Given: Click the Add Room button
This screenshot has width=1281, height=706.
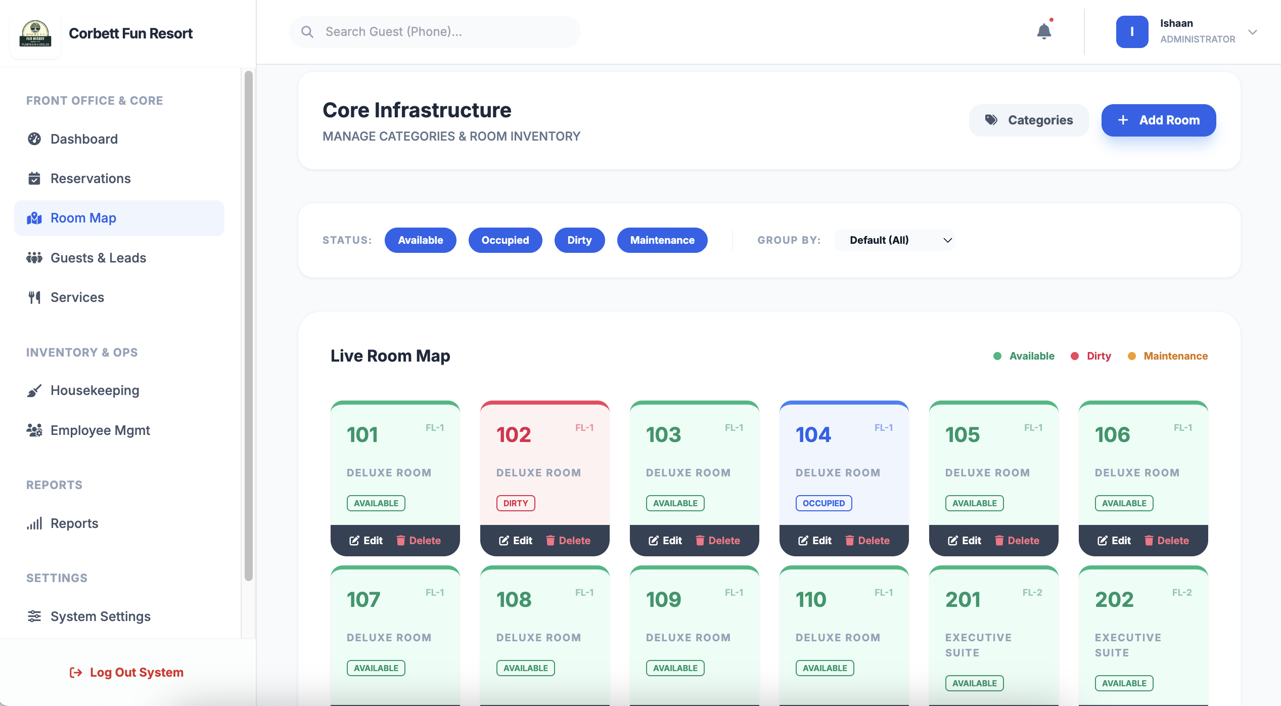Looking at the screenshot, I should (1159, 120).
